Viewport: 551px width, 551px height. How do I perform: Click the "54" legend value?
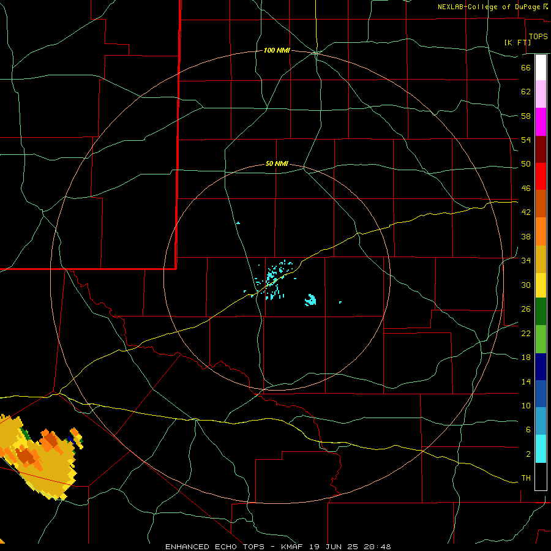pos(526,140)
